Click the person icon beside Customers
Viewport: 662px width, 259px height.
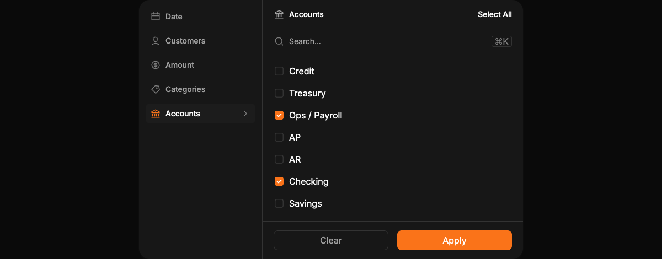[156, 41]
